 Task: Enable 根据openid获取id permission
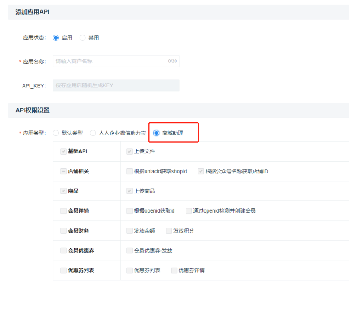pyautogui.click(x=129, y=211)
